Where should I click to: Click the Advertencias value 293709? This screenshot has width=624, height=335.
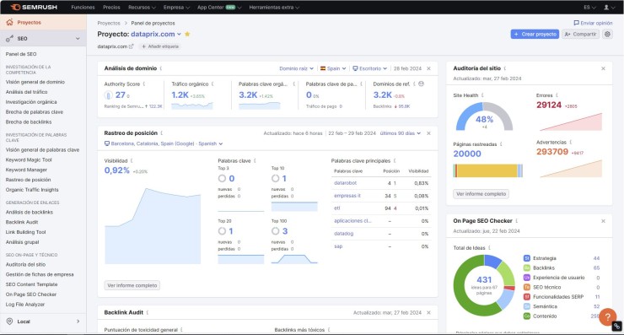[x=552, y=152]
